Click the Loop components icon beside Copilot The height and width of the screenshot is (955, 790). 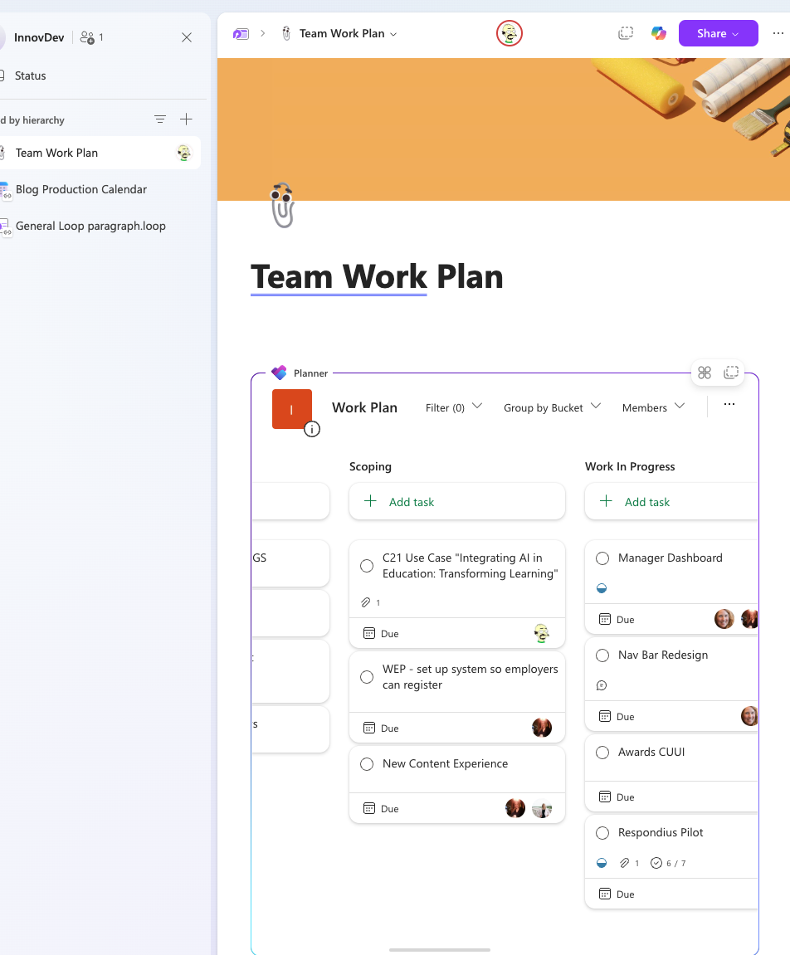[x=626, y=33]
